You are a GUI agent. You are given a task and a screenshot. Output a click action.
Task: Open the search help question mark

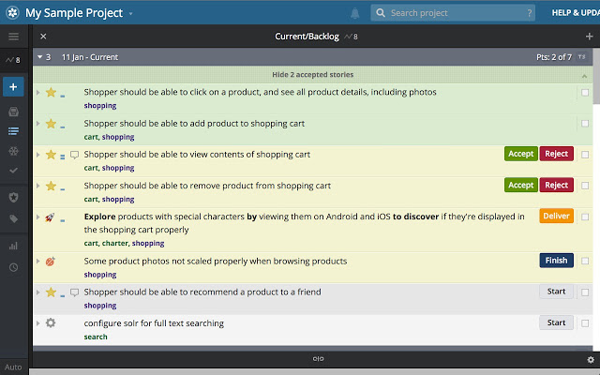(x=529, y=13)
